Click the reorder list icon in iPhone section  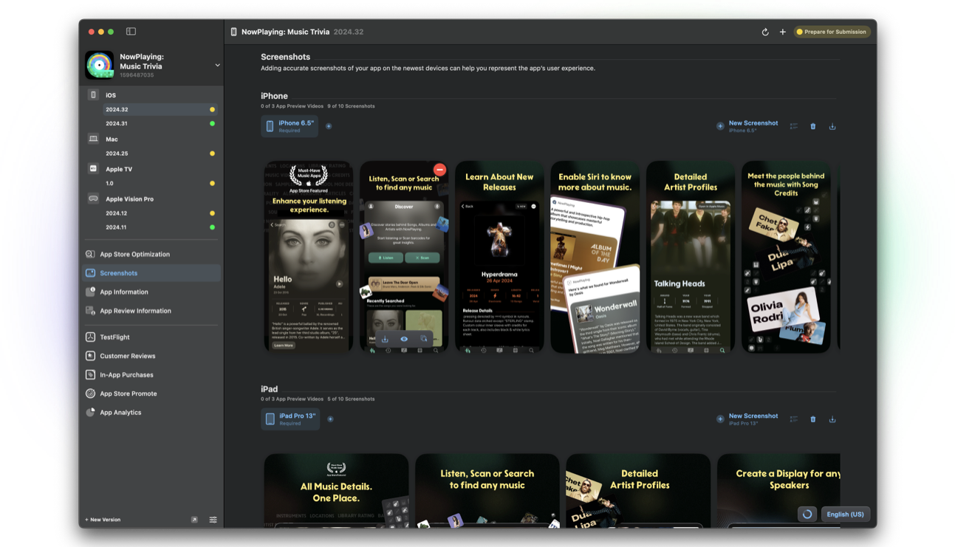tap(794, 126)
